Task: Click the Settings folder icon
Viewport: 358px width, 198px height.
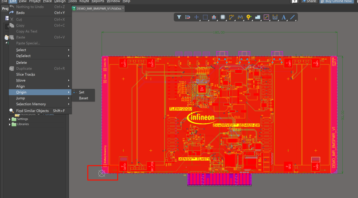Action: pos(14,119)
